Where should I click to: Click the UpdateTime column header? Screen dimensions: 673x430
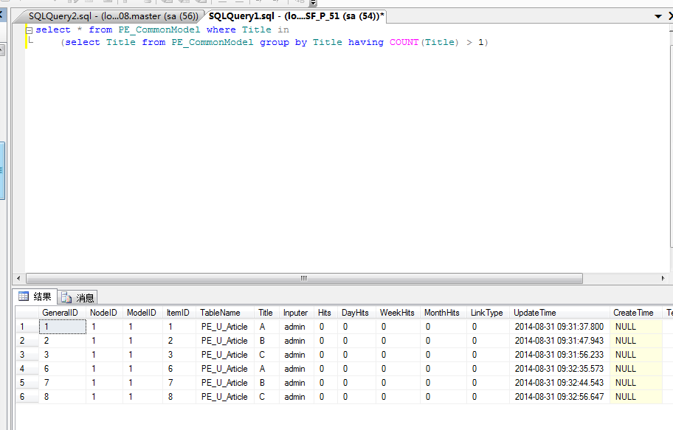click(x=535, y=313)
